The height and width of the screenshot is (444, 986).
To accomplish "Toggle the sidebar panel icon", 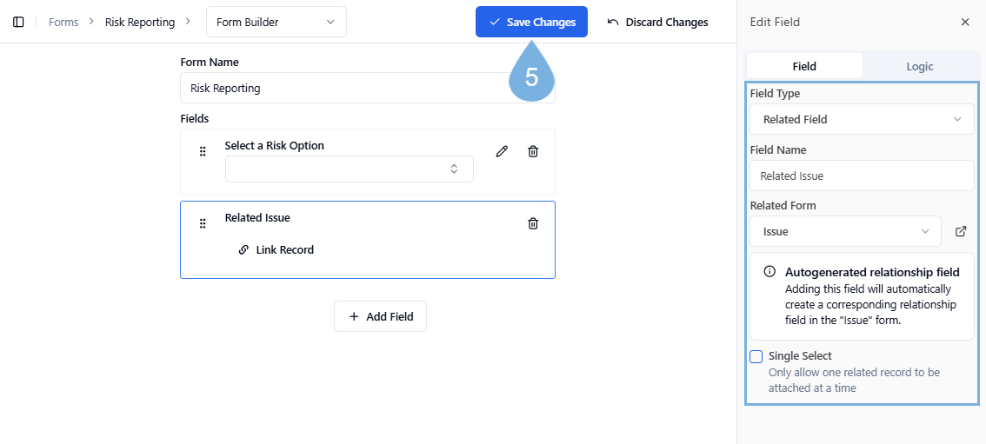I will click(18, 22).
